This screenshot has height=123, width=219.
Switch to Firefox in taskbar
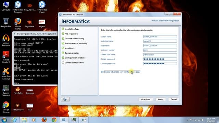[44, 120]
